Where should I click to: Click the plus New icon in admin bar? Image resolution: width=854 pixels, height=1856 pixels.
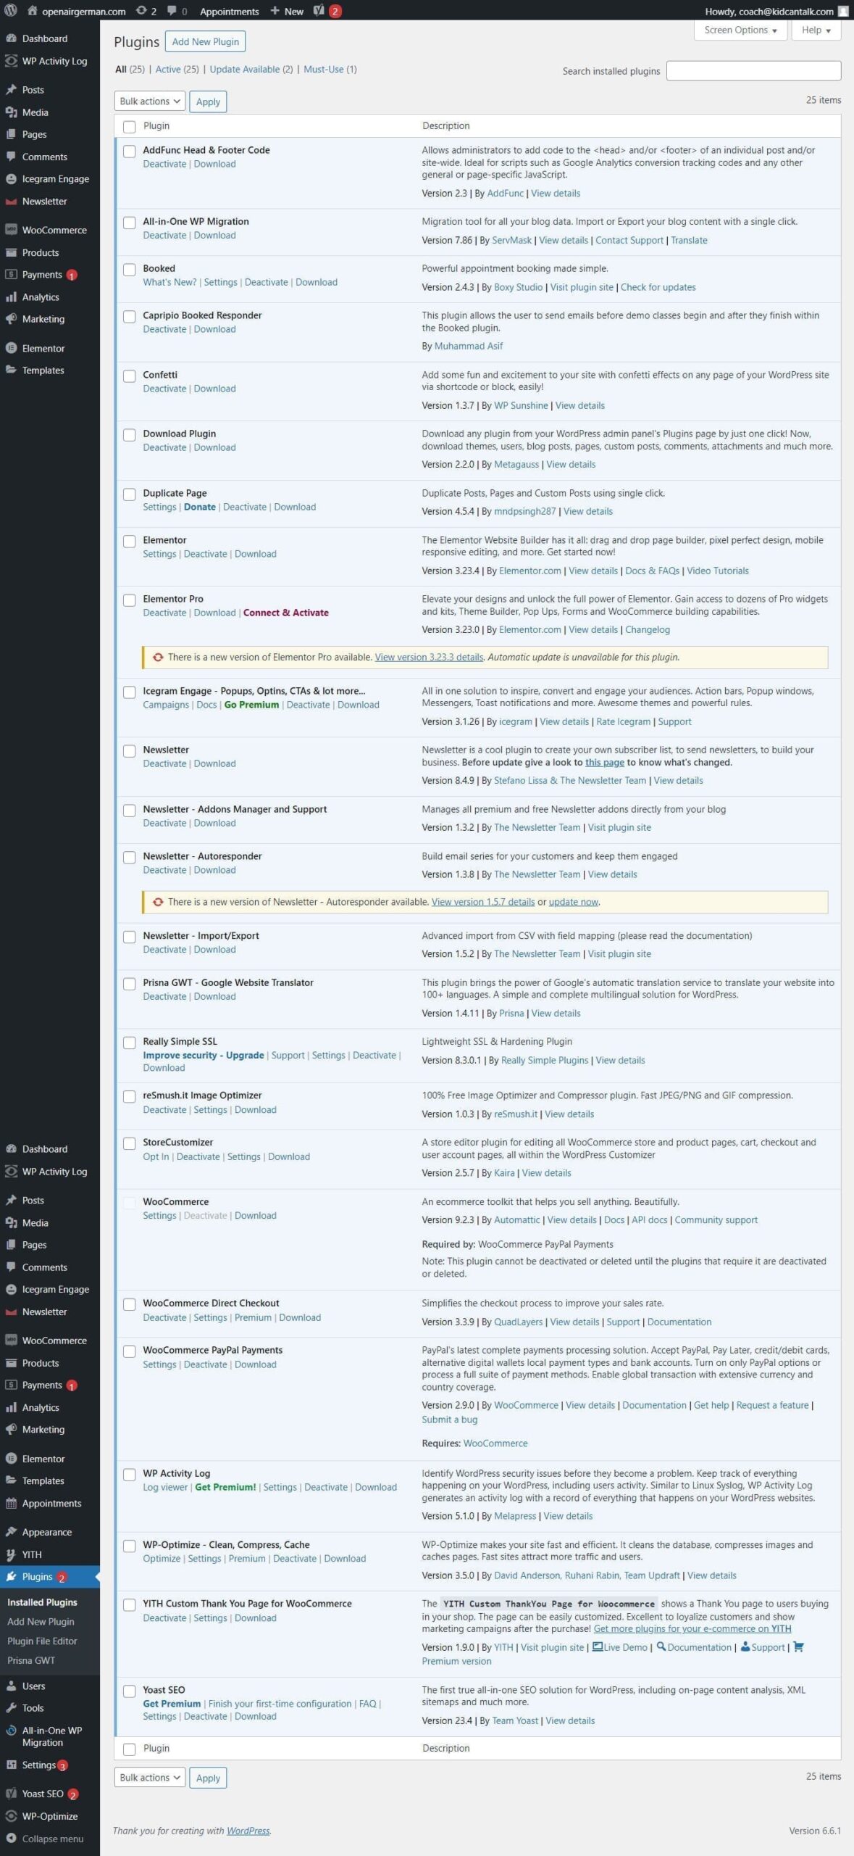pyautogui.click(x=275, y=11)
